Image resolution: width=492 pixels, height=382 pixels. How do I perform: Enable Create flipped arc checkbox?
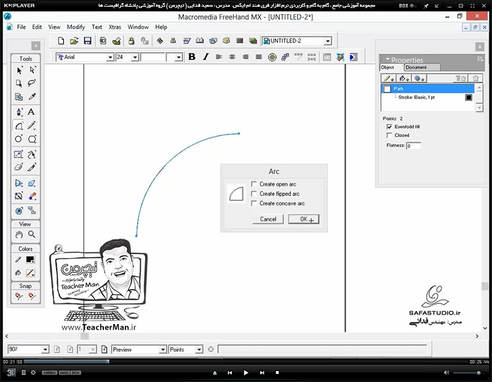coord(254,194)
